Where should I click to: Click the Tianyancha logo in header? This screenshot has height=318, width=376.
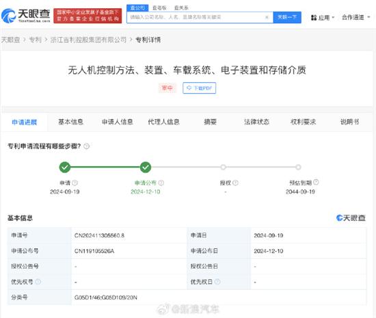click(26, 16)
